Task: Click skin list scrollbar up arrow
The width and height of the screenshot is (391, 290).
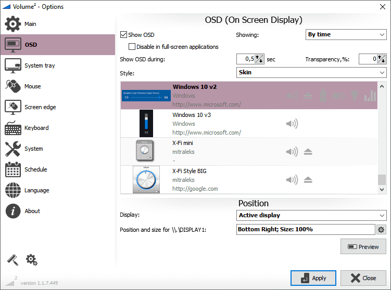Action: (x=382, y=87)
